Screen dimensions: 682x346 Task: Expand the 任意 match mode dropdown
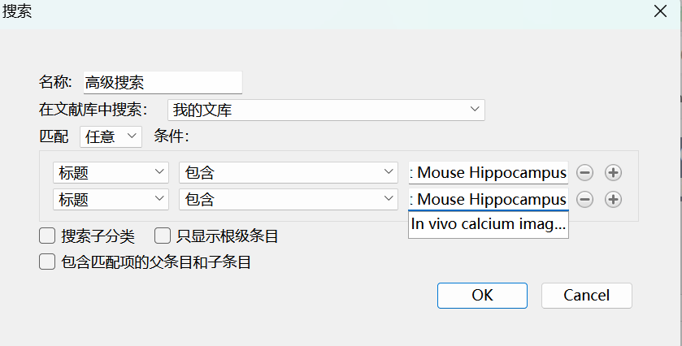111,136
